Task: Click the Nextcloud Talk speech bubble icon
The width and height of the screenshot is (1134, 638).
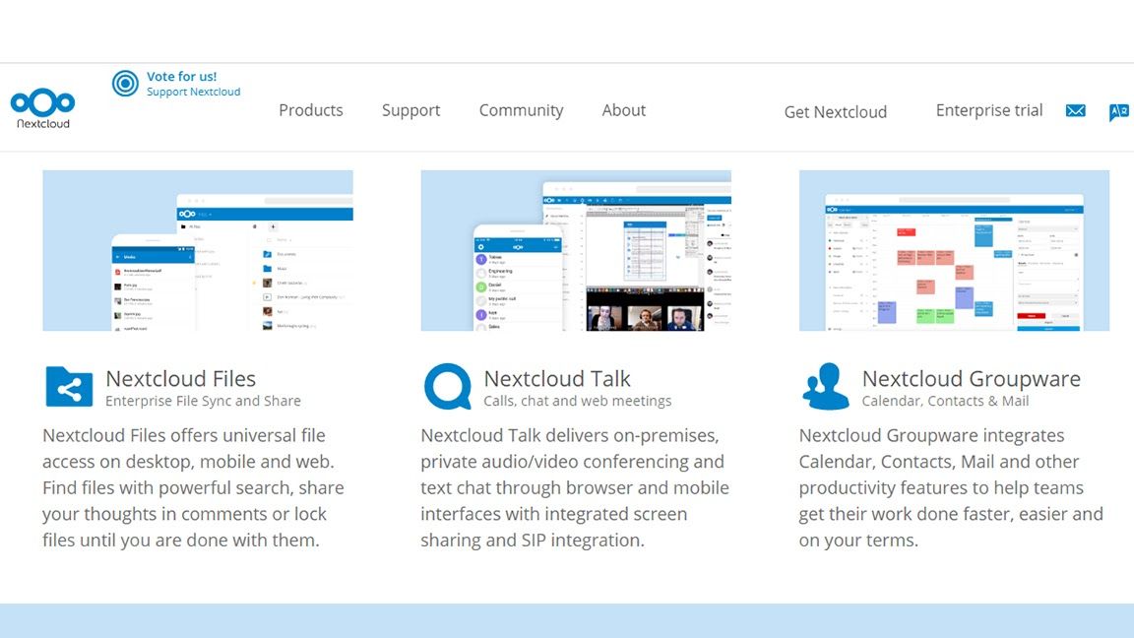Action: coord(447,387)
